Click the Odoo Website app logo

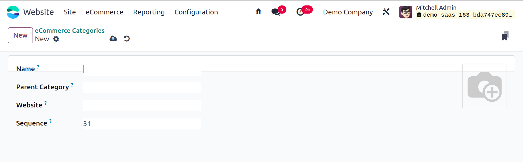(13, 12)
